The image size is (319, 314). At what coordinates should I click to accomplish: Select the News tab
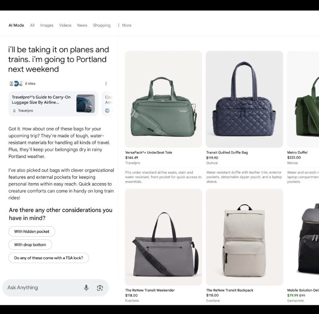point(82,25)
